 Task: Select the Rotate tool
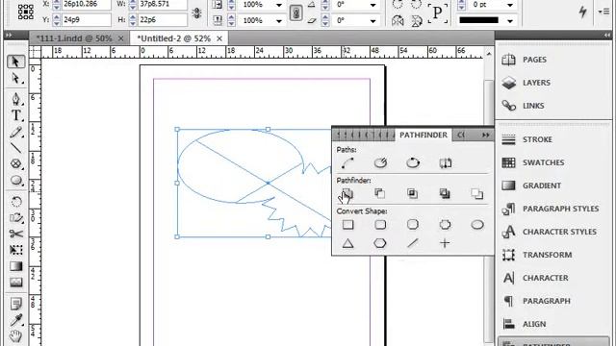pyautogui.click(x=15, y=202)
